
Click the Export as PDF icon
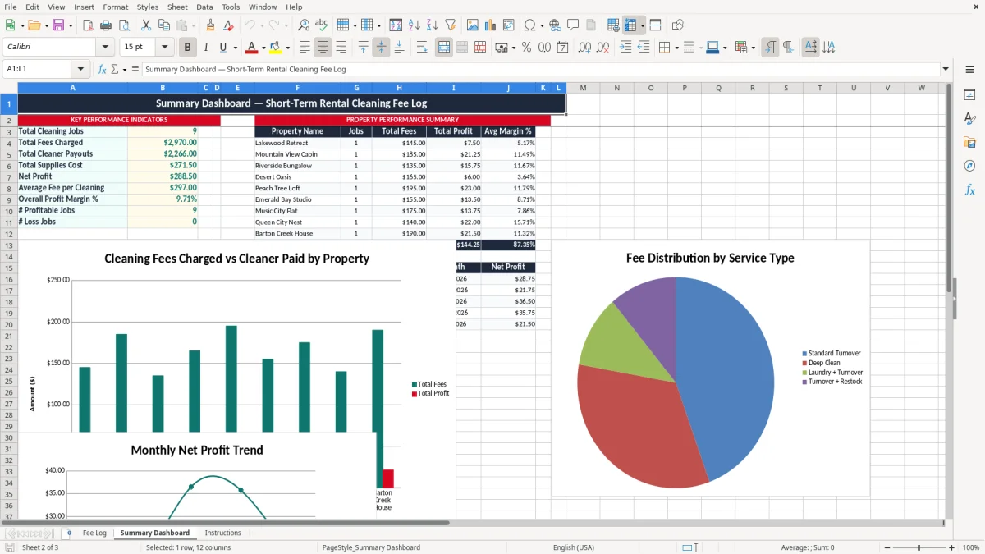(89, 25)
